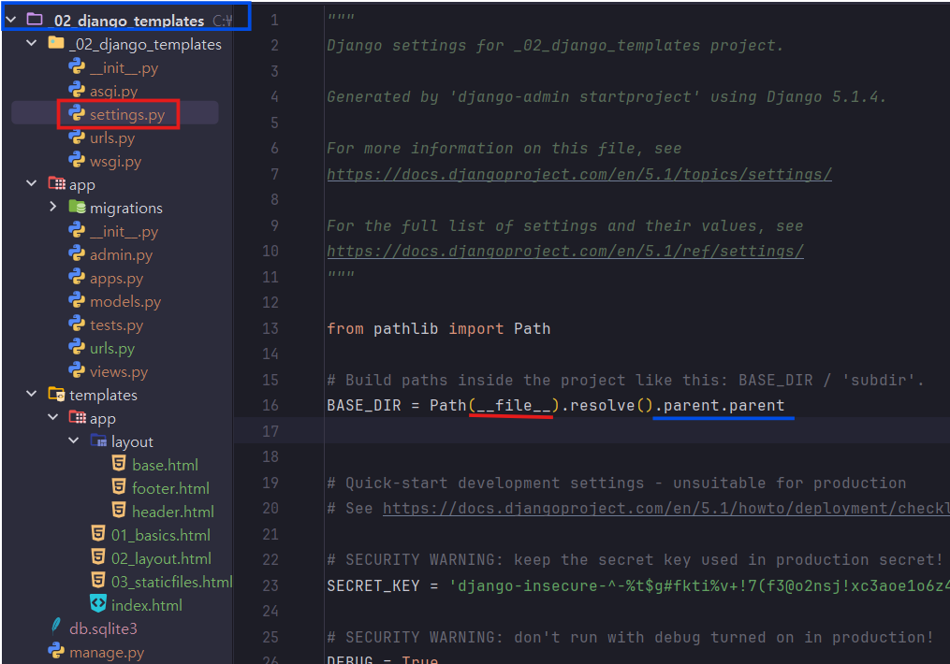Collapse the top-level app folder chevron
The height and width of the screenshot is (664, 950).
[x=32, y=183]
